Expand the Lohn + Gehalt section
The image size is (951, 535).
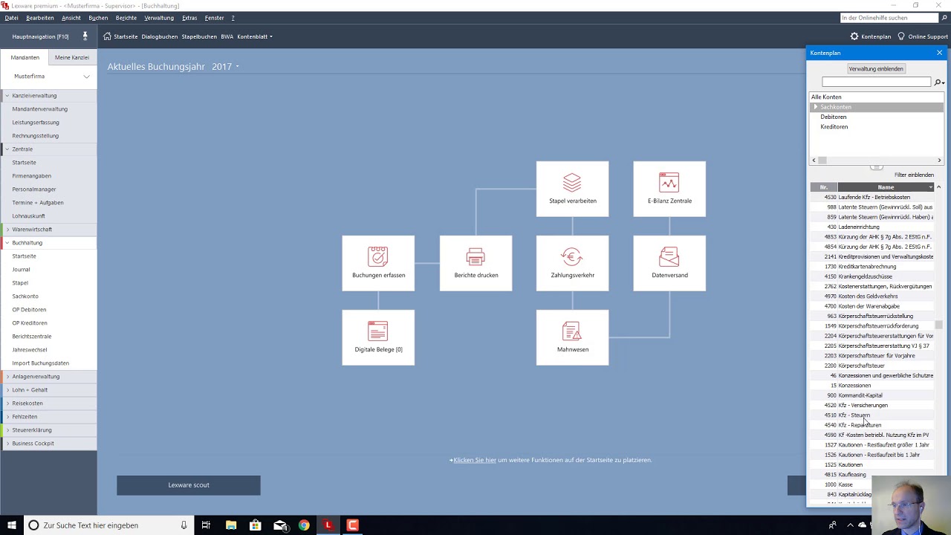tap(7, 390)
